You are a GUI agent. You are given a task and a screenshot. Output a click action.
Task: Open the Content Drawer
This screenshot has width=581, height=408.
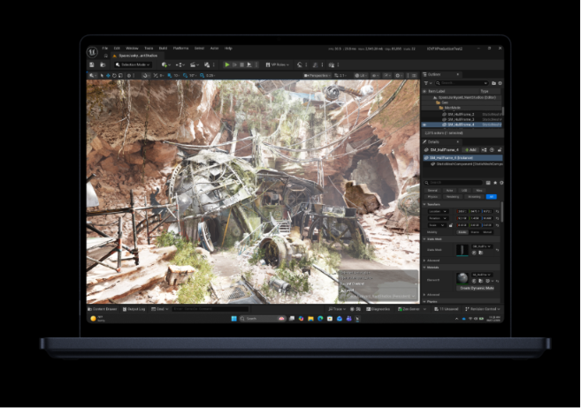103,309
